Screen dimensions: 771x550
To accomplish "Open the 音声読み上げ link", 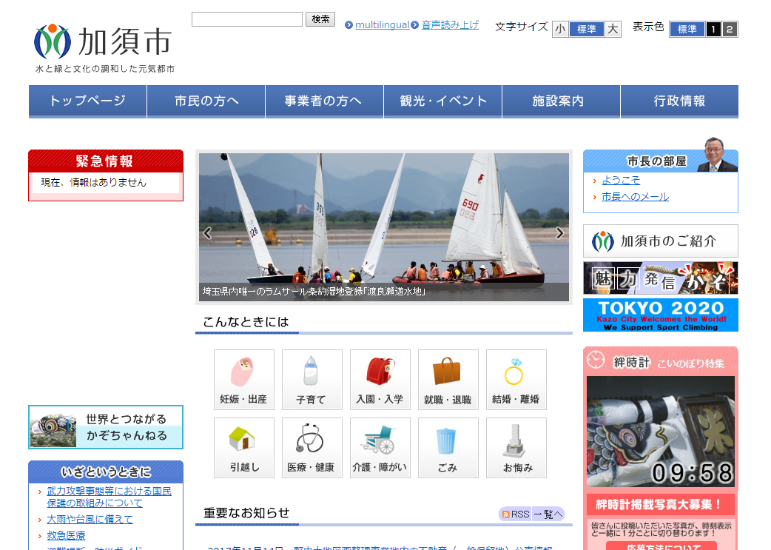I will click(x=450, y=24).
